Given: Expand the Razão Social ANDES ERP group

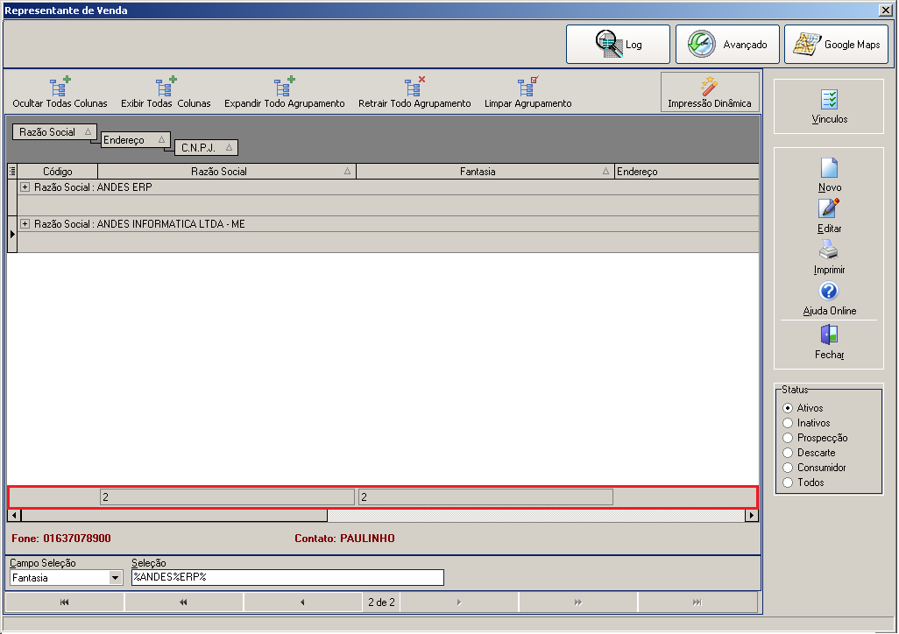Looking at the screenshot, I should pyautogui.click(x=25, y=187).
